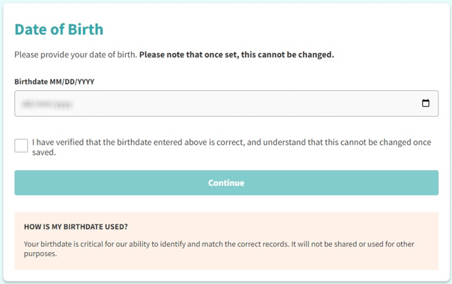
Task: Click the "Birthdate MM/DD/YYYY" field label
Action: coord(54,82)
